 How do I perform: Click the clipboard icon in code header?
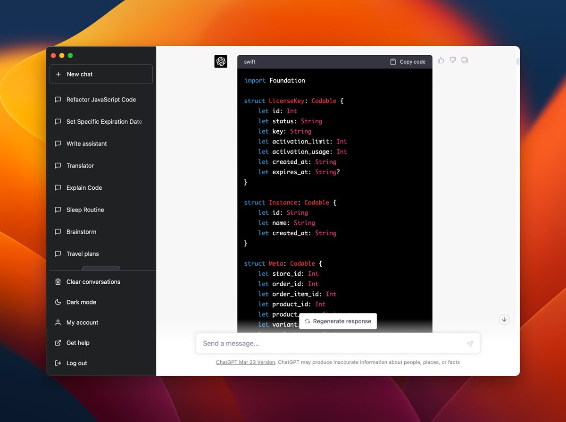[393, 62]
